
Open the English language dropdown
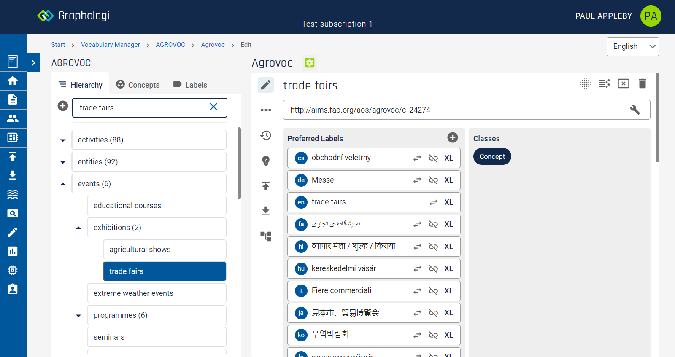pos(633,46)
